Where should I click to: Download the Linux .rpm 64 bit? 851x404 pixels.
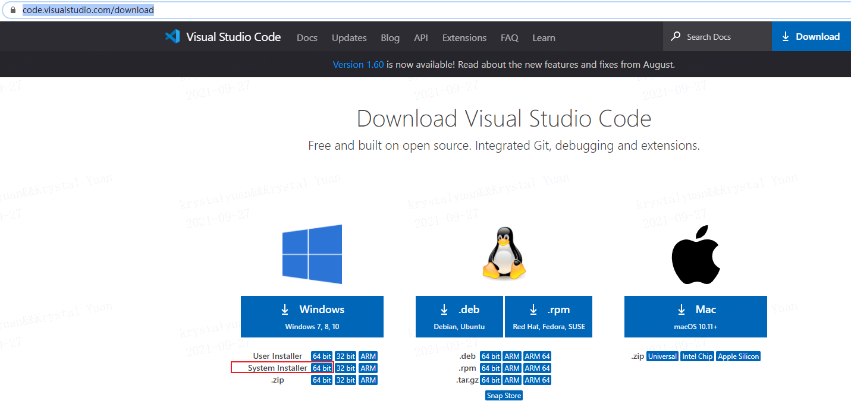coord(491,368)
